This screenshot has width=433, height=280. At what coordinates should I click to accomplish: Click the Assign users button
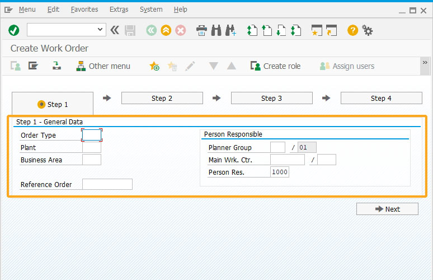click(x=347, y=66)
